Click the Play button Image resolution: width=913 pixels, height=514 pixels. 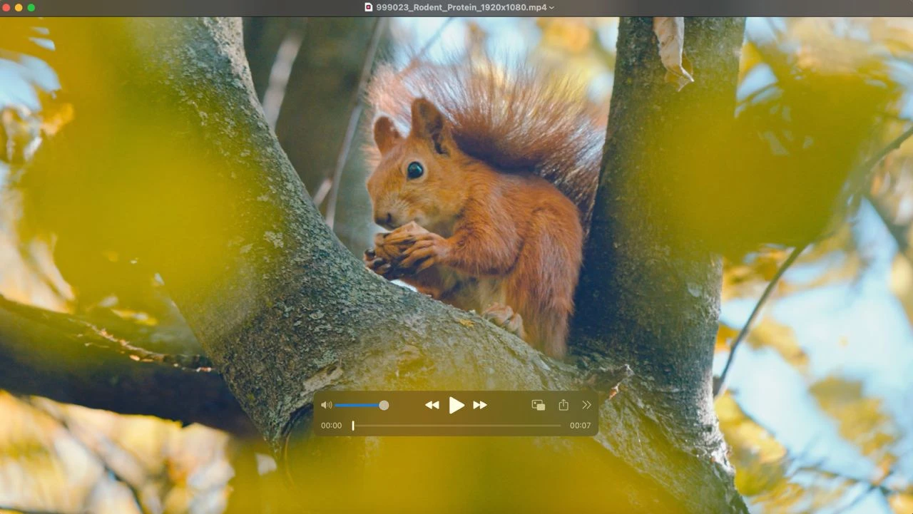point(456,406)
